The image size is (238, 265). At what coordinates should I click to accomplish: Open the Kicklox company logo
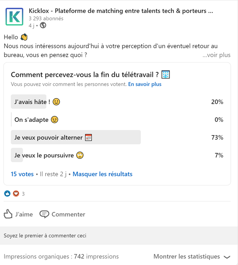point(14,17)
